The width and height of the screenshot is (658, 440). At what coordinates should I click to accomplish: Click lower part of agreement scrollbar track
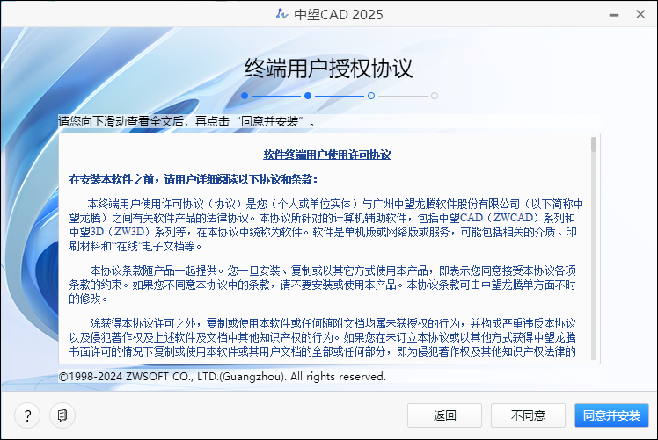point(594,293)
